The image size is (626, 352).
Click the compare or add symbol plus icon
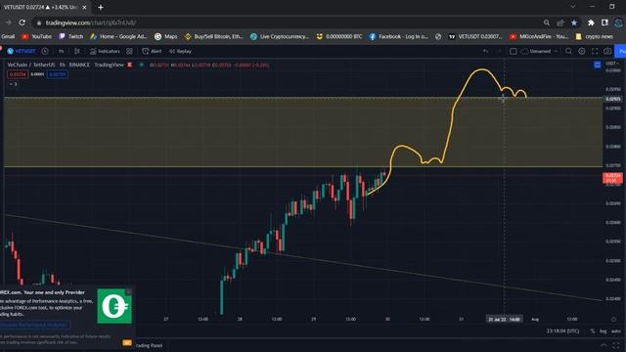tap(45, 51)
